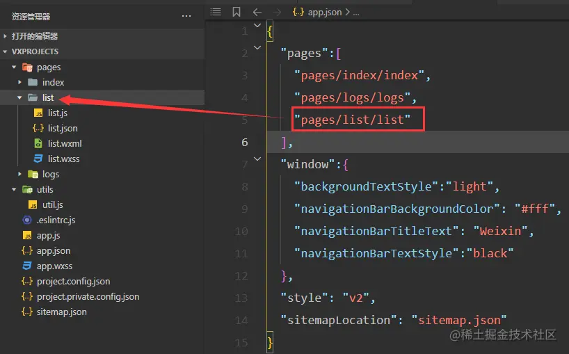Open app.wxss in the file tree
Image resolution: width=569 pixels, height=354 pixels.
[x=54, y=266]
